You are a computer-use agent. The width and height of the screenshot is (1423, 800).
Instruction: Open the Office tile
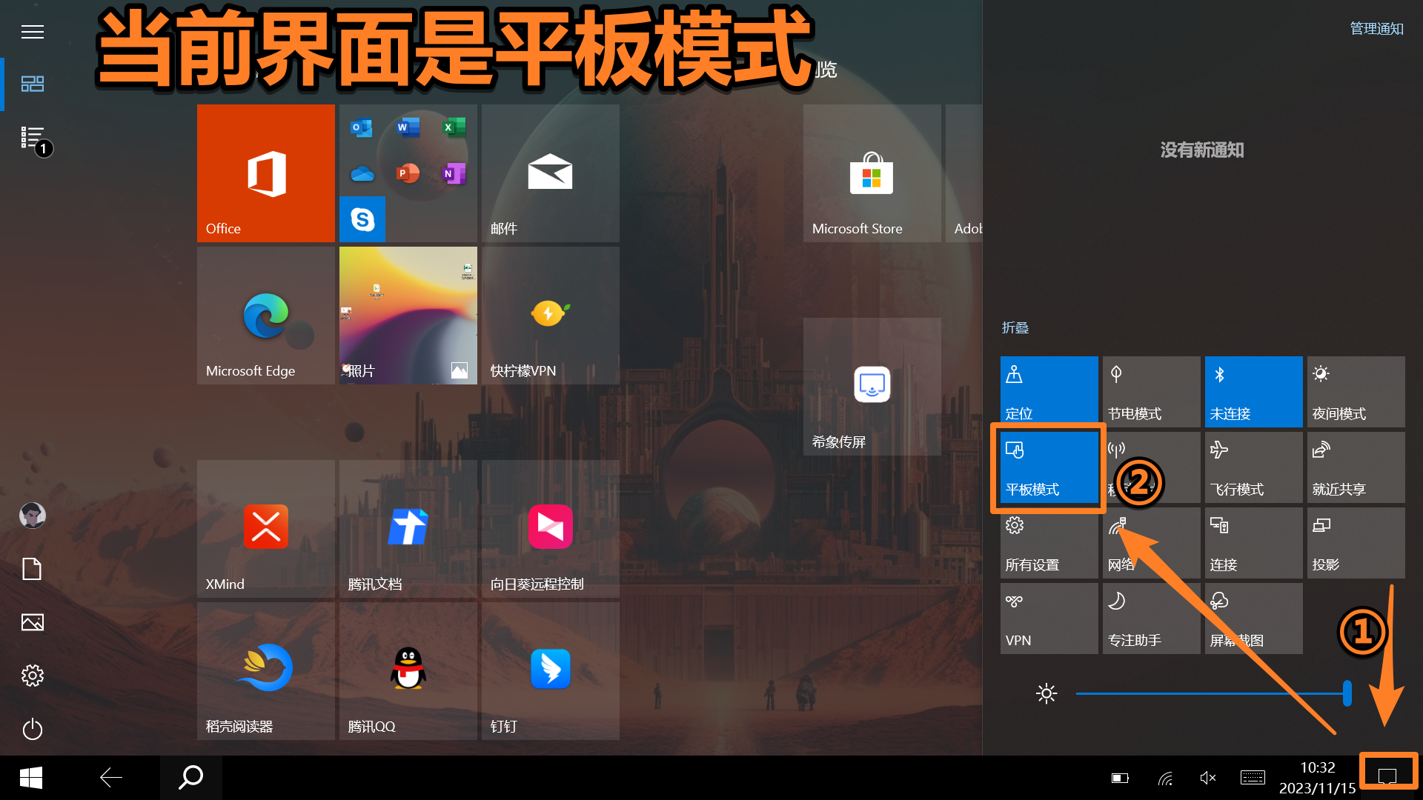coord(266,173)
